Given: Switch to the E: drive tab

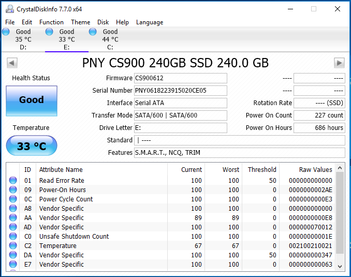Looking at the screenshot, I should [66, 39].
